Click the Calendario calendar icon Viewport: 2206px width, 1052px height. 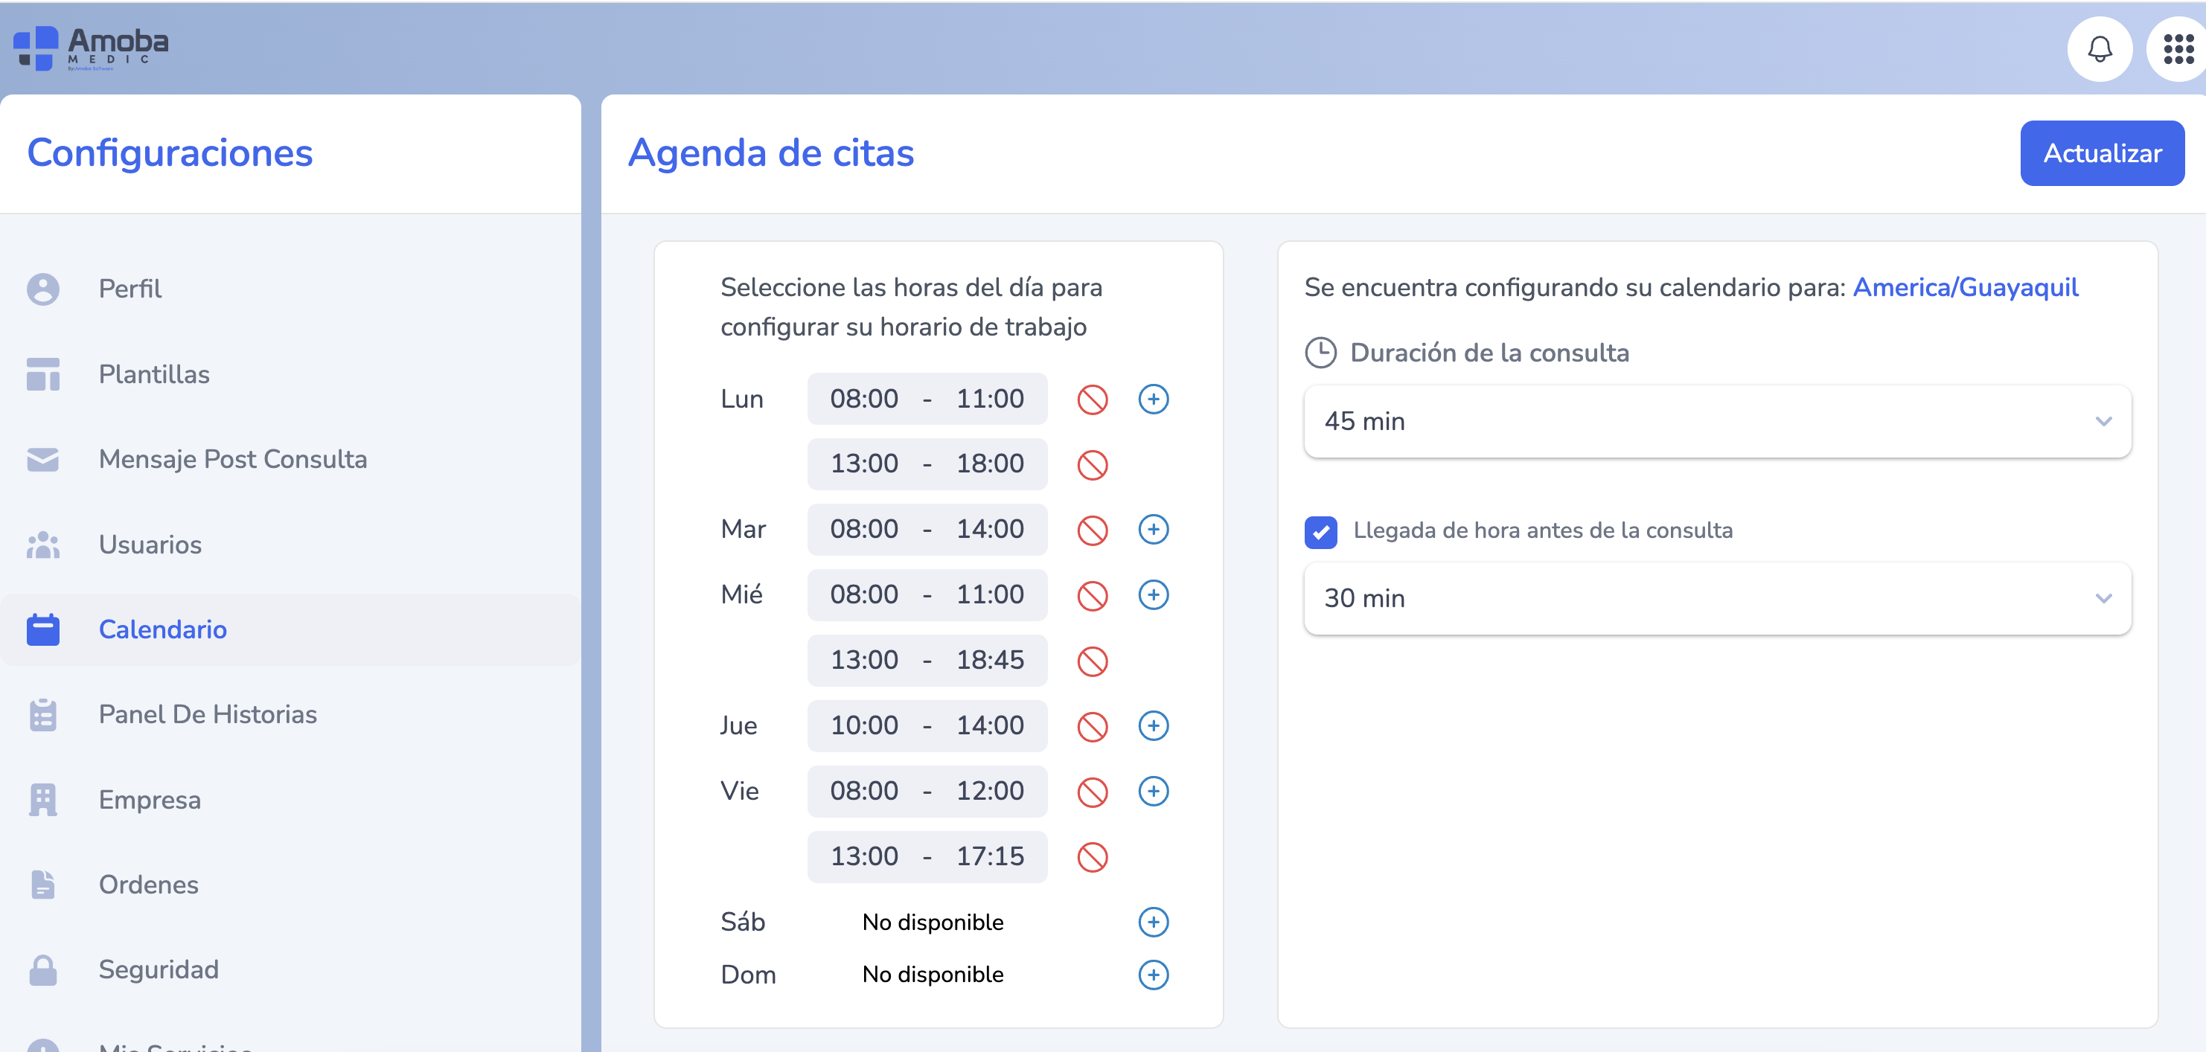tap(42, 629)
